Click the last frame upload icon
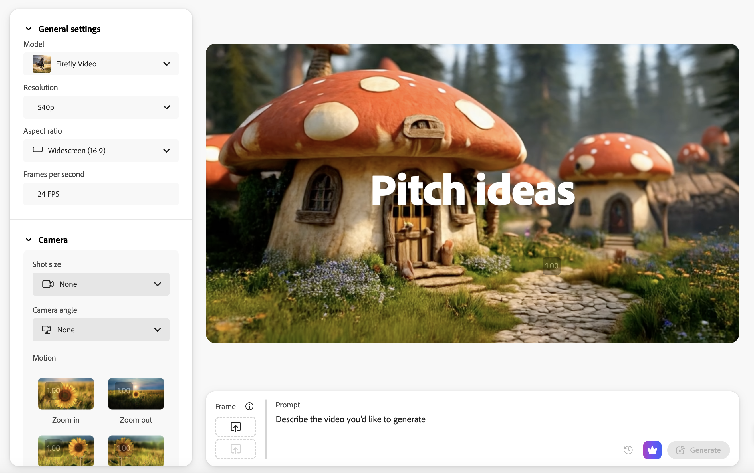 point(235,449)
